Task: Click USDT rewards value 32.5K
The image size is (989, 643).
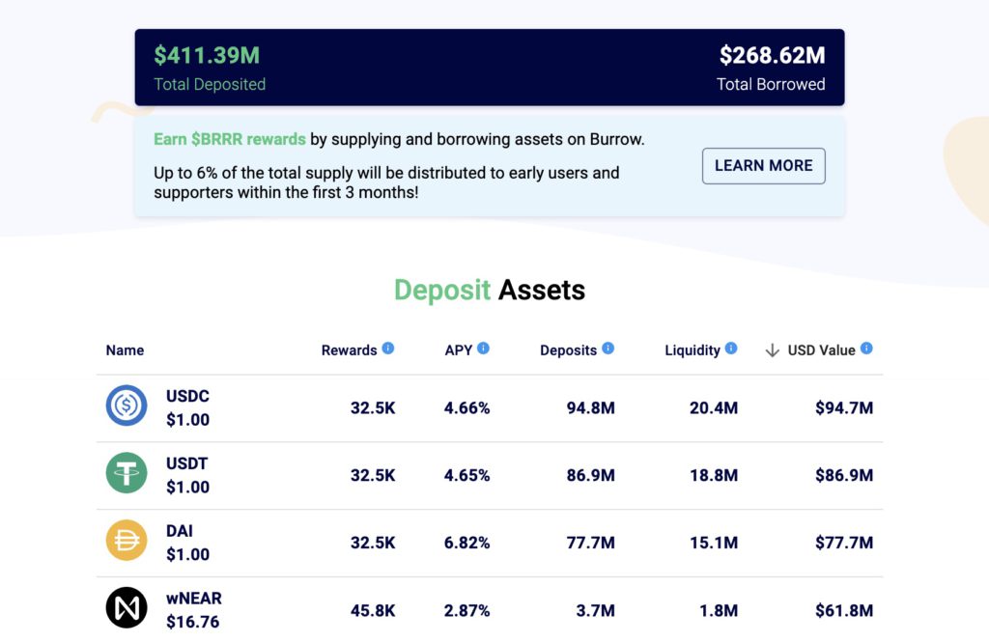Action: coord(373,475)
